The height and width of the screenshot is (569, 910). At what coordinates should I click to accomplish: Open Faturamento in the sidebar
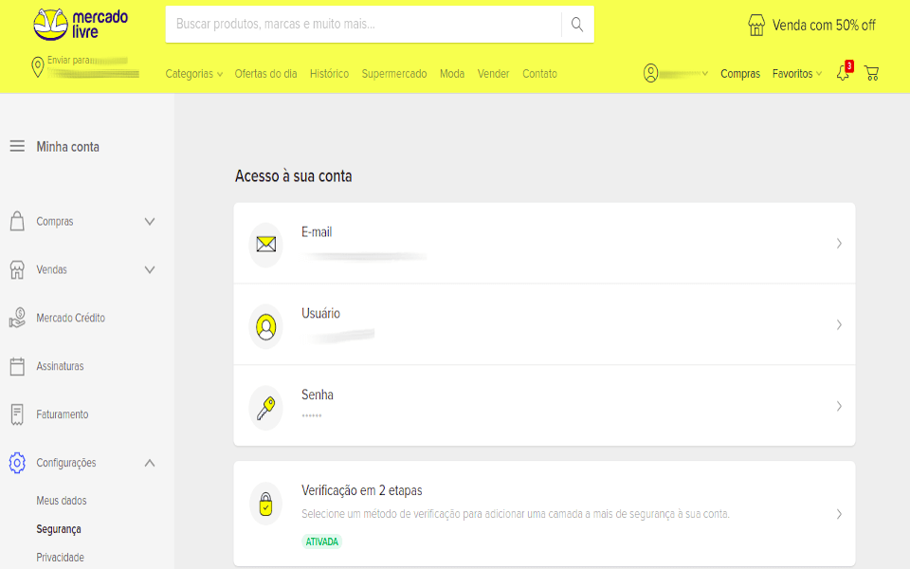click(63, 414)
